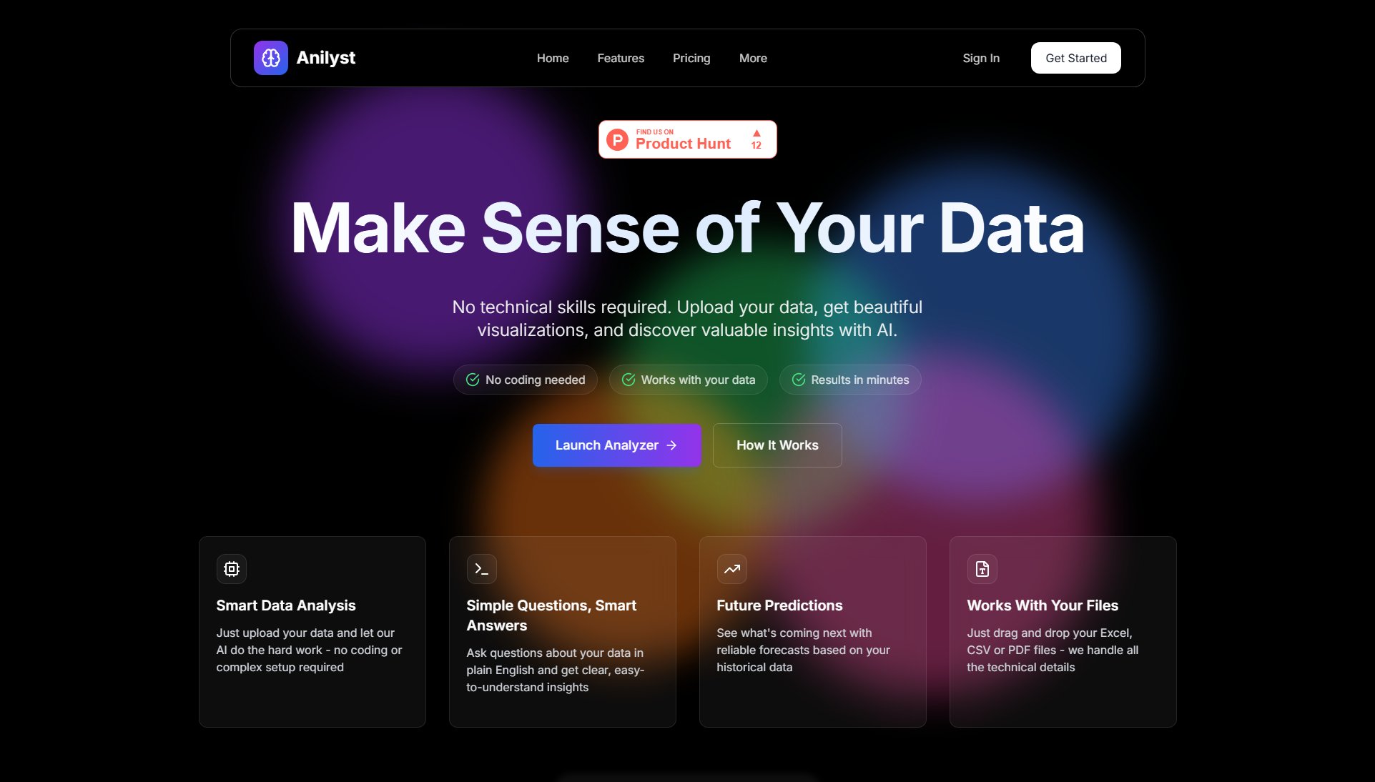Screen dimensions: 1375x782
Task: Click the Get Started button
Action: click(x=1075, y=58)
